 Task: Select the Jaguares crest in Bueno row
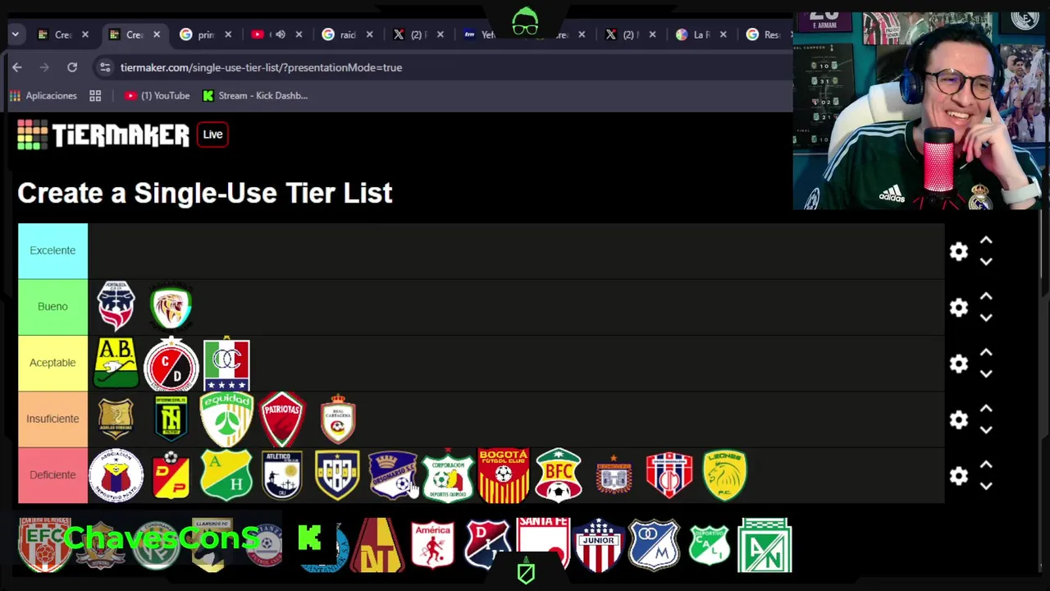pos(171,307)
